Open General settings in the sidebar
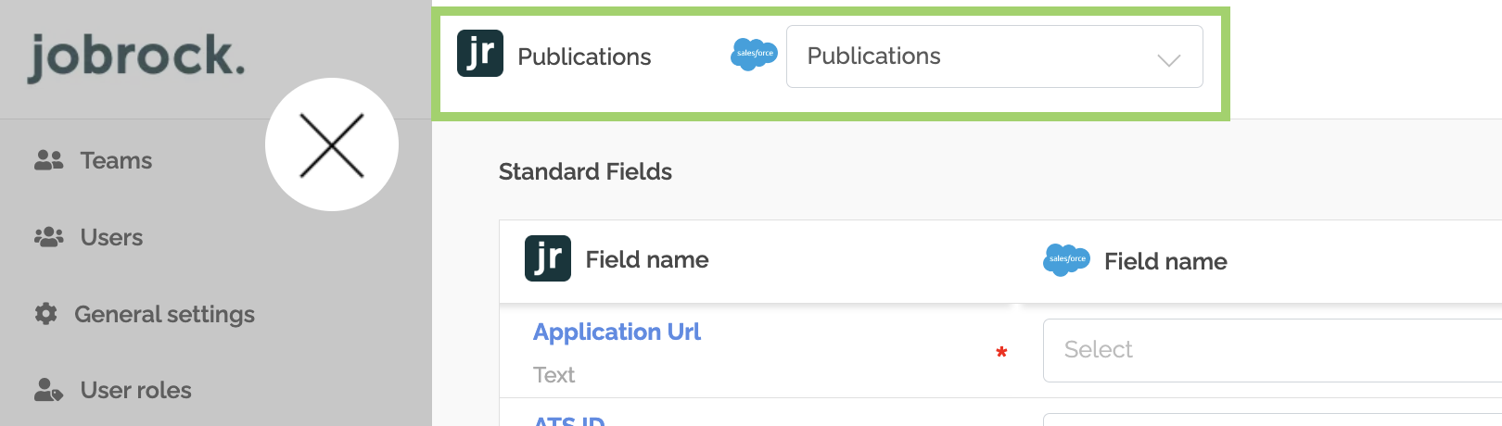The height and width of the screenshot is (426, 1502). [164, 314]
